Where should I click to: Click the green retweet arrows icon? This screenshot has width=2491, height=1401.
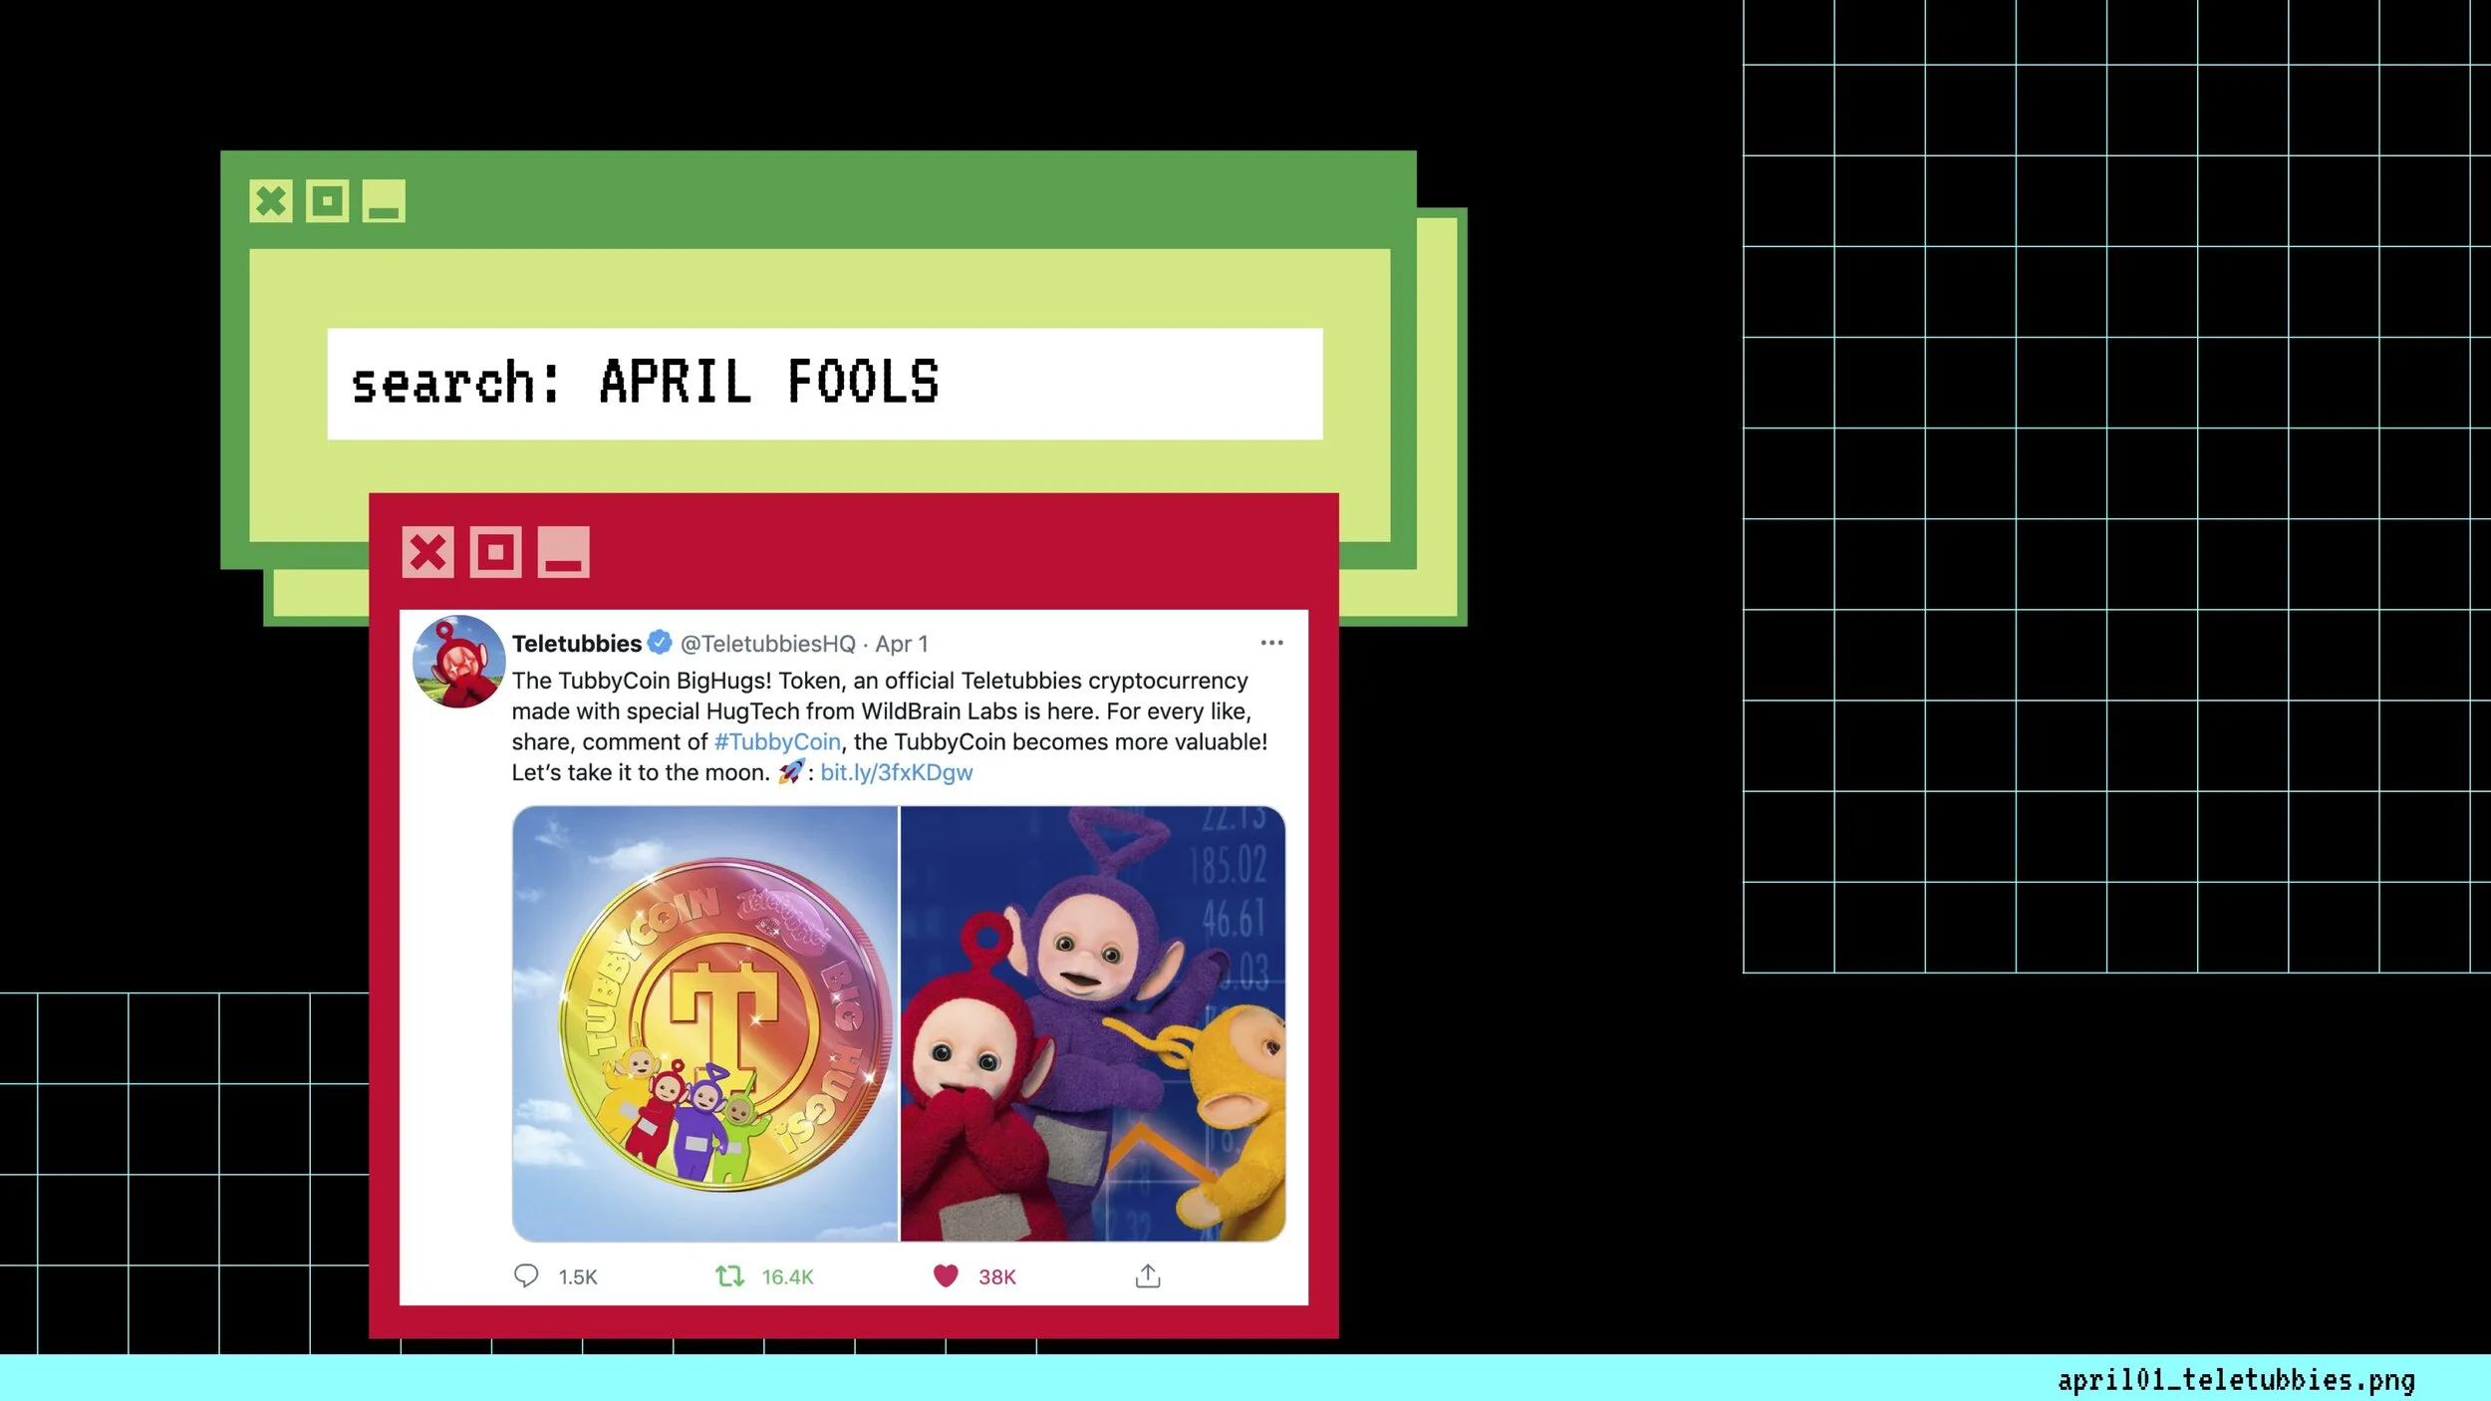(729, 1275)
